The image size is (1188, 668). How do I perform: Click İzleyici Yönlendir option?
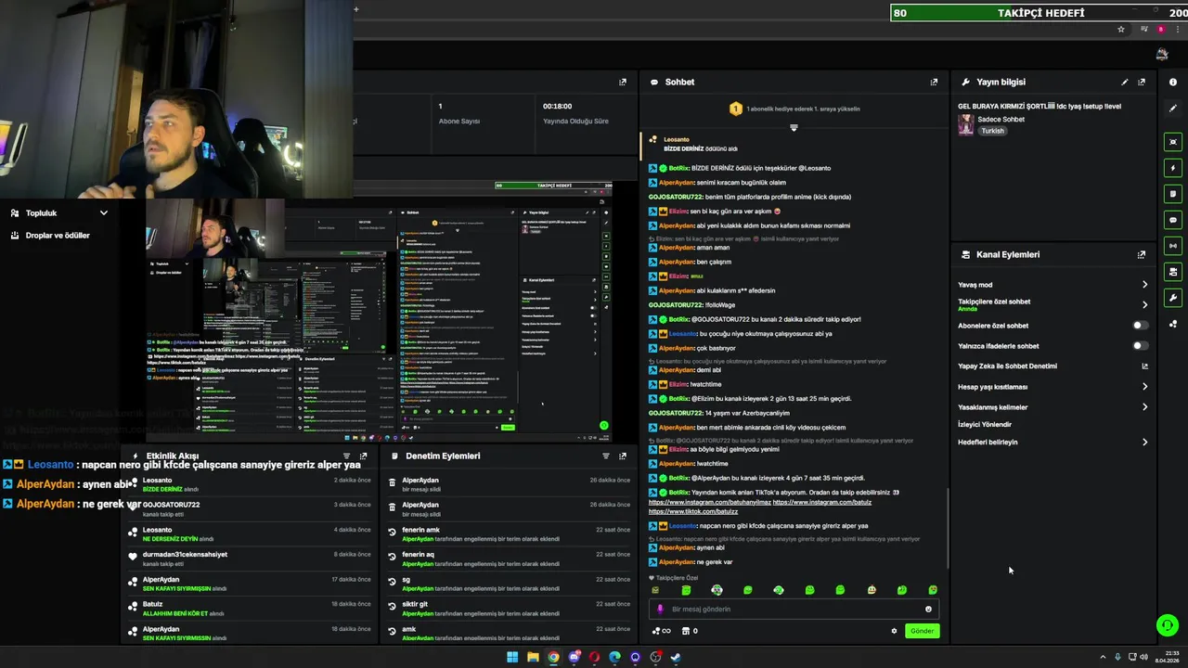985,425
